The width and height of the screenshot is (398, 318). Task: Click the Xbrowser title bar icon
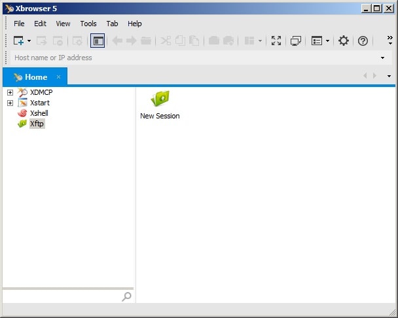point(9,9)
